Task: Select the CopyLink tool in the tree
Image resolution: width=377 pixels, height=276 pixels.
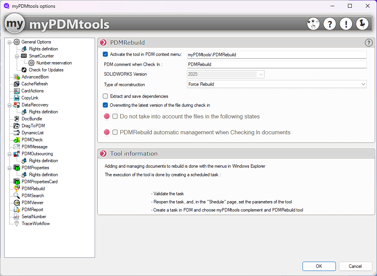Action: (29, 97)
